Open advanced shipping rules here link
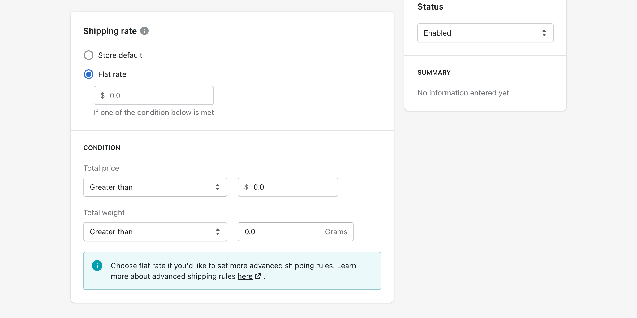The image size is (637, 318). tap(245, 276)
